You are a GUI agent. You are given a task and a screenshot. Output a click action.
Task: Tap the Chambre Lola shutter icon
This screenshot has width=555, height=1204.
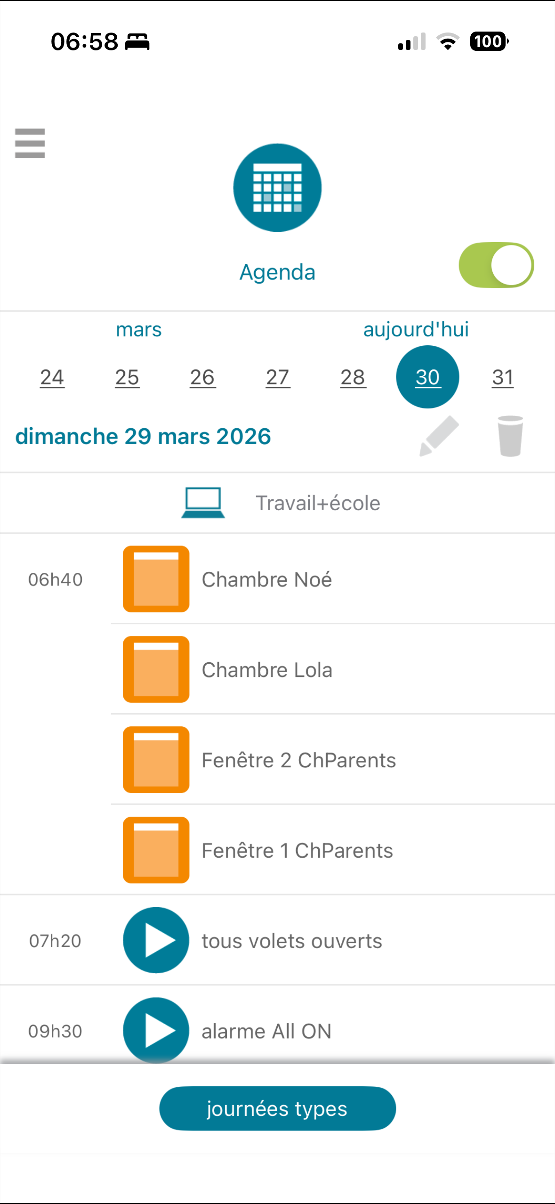(x=156, y=669)
